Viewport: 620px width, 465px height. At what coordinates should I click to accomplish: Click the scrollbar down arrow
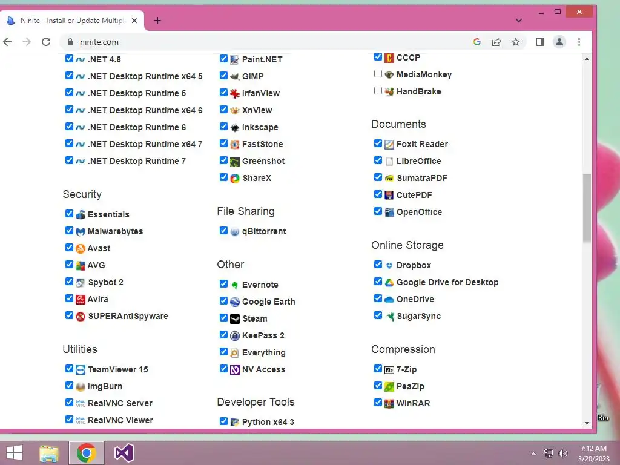587,423
